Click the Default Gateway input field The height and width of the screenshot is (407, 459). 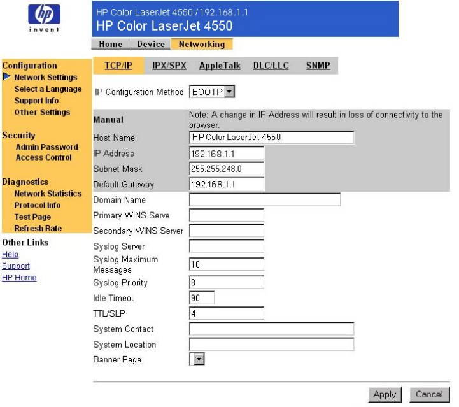pos(227,184)
